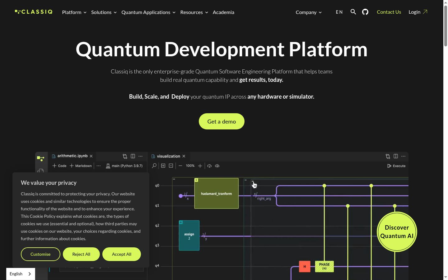Click the q4 qubit label
The image size is (448, 280).
157,265
